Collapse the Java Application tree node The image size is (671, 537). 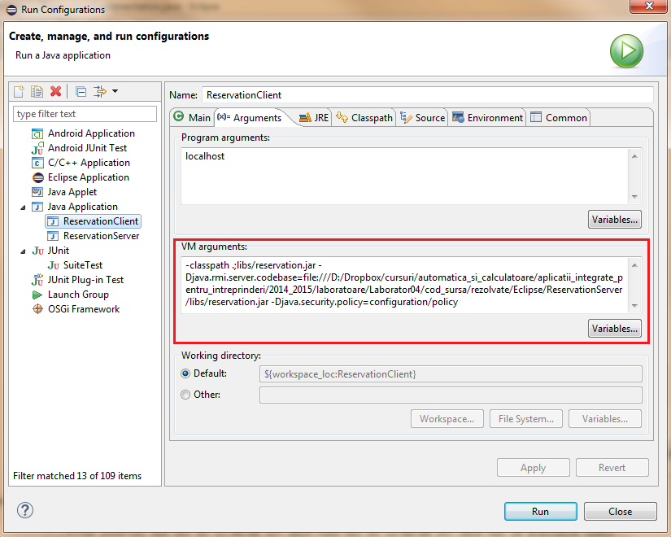tap(23, 207)
